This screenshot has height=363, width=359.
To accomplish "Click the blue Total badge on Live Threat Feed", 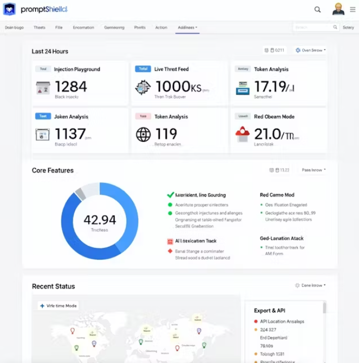I will [143, 69].
